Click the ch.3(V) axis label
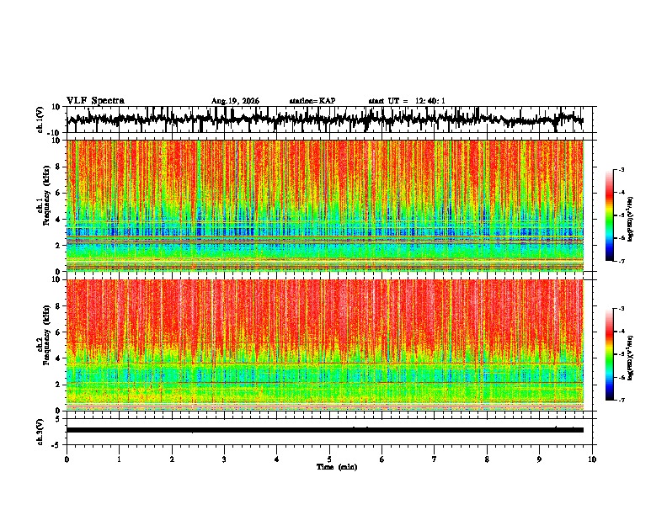 click(40, 432)
